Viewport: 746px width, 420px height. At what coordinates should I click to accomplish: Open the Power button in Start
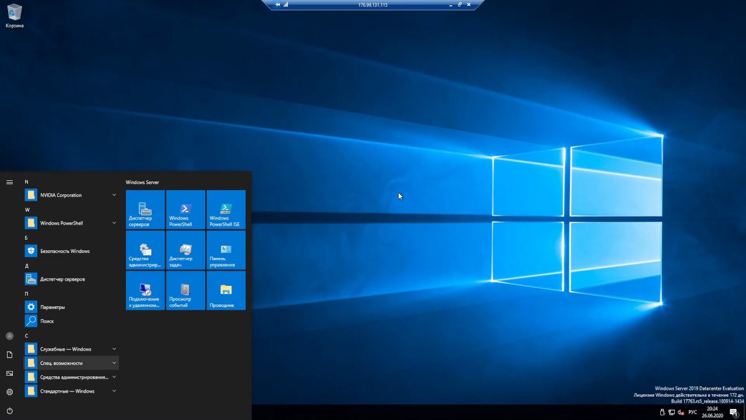pos(9,411)
